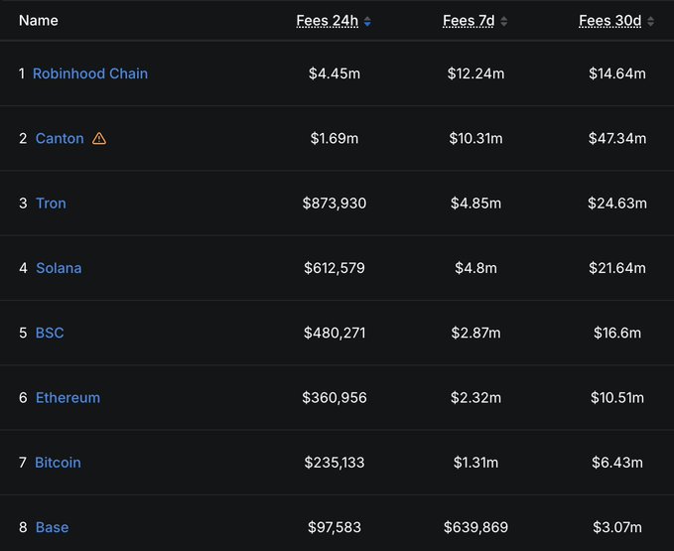
Task: Open the Tron chain link
Action: click(51, 203)
